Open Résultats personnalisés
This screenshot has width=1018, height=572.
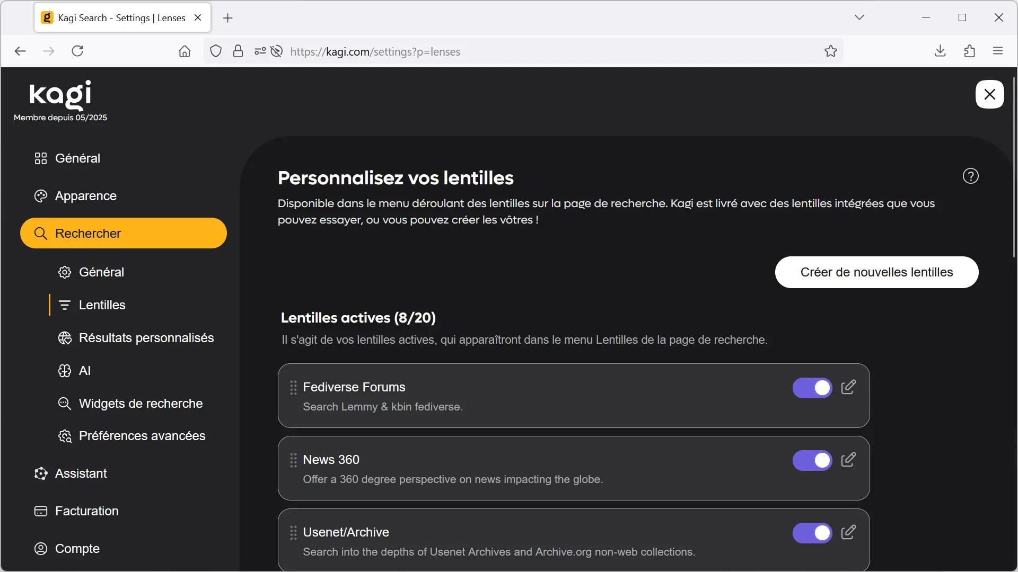pyautogui.click(x=136, y=338)
